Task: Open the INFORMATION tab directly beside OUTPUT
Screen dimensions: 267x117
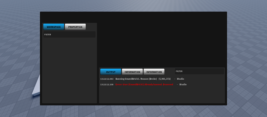Action: point(132,72)
